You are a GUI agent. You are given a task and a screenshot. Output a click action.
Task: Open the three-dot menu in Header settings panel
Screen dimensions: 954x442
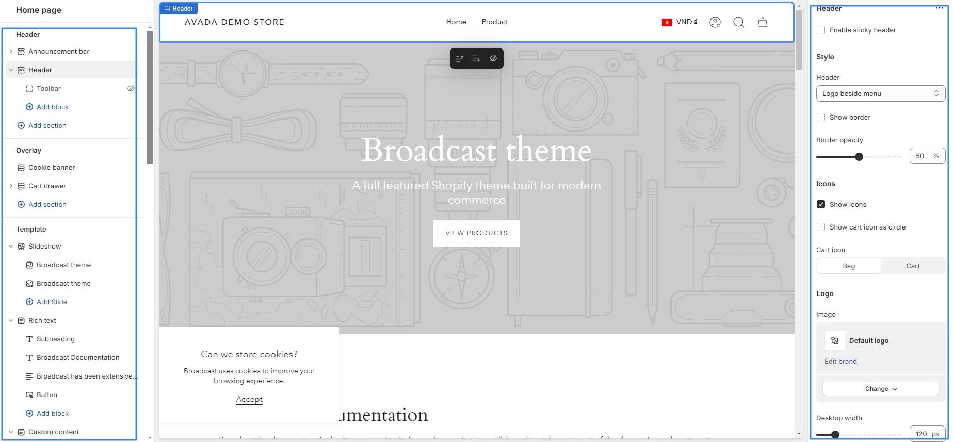pos(939,8)
